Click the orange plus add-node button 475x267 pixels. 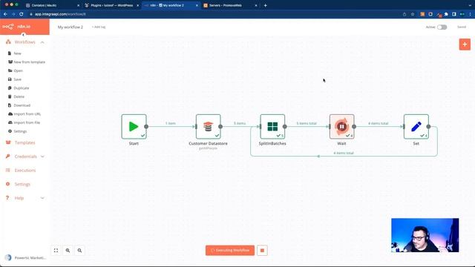click(x=465, y=44)
